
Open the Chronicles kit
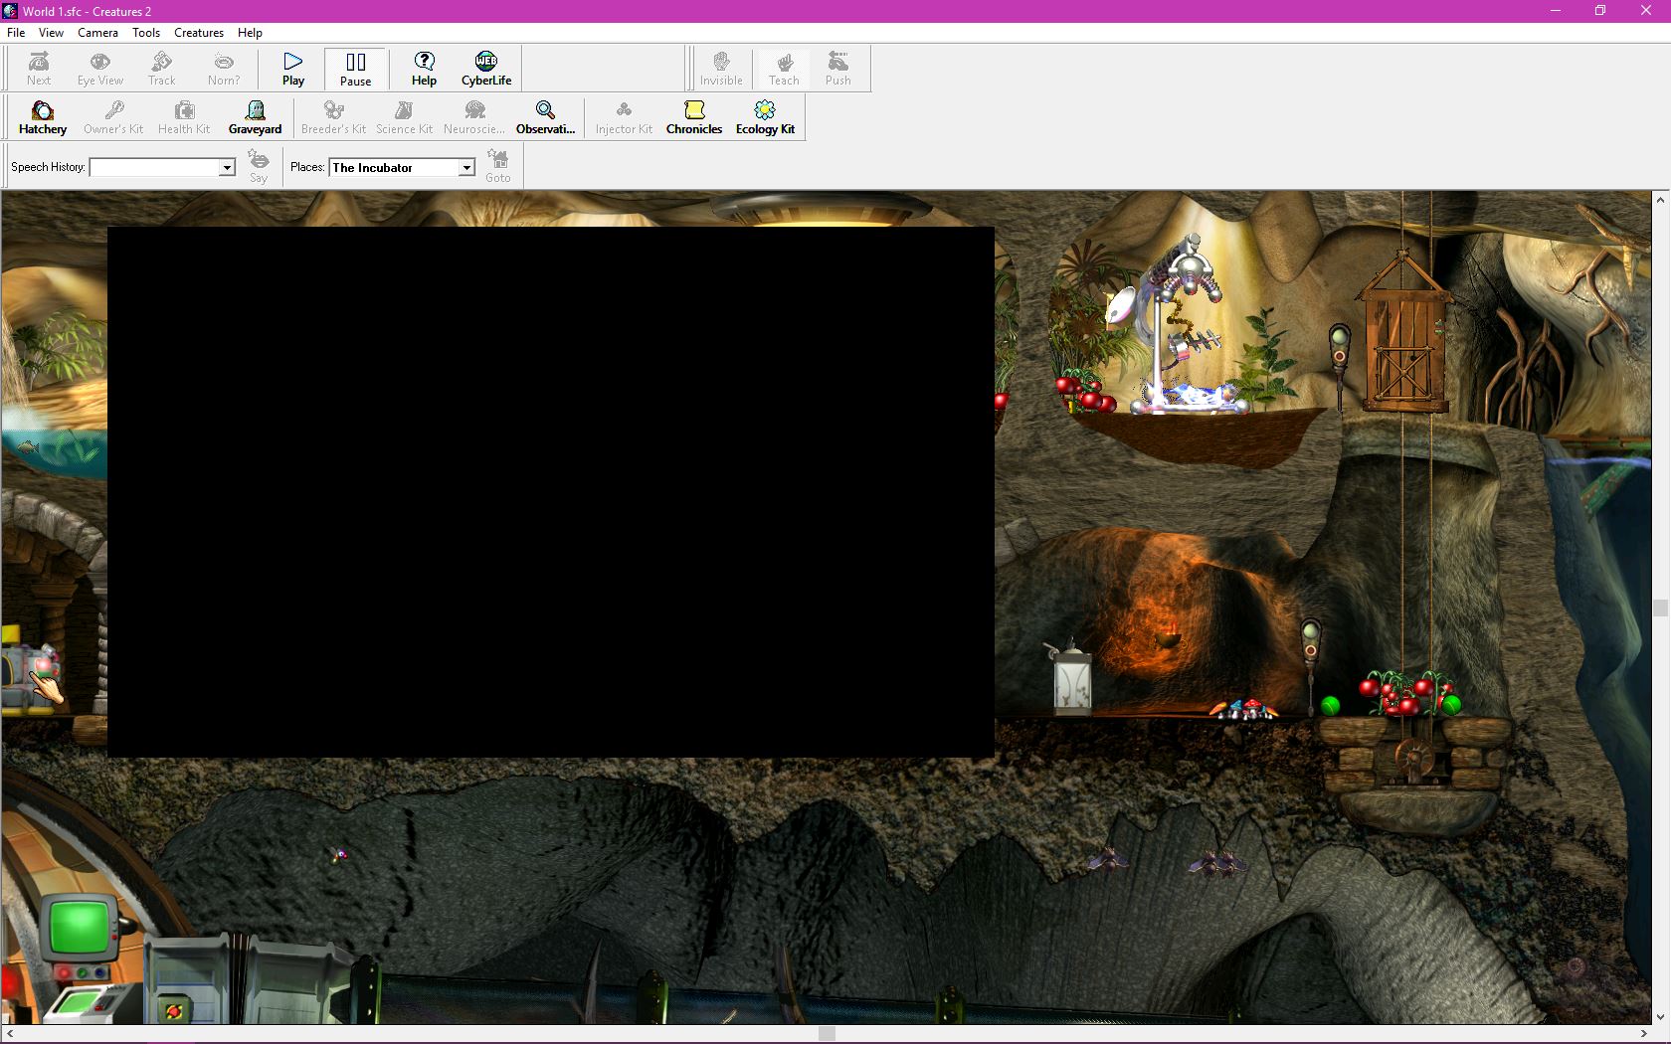point(694,117)
